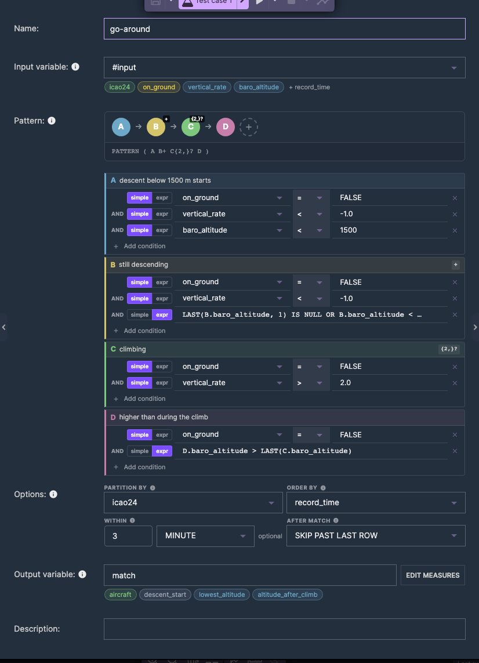Image resolution: width=479 pixels, height=663 pixels.
Task: Select the green pattern node C
Action: 191,127
